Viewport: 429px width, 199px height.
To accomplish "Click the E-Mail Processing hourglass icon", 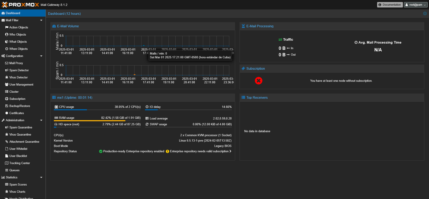I will coord(243,26).
